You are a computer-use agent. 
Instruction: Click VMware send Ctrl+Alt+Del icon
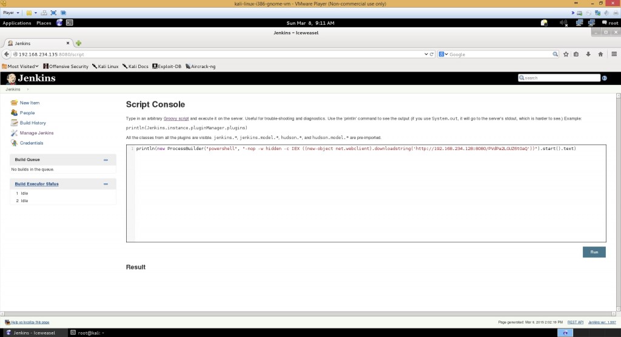pos(44,13)
